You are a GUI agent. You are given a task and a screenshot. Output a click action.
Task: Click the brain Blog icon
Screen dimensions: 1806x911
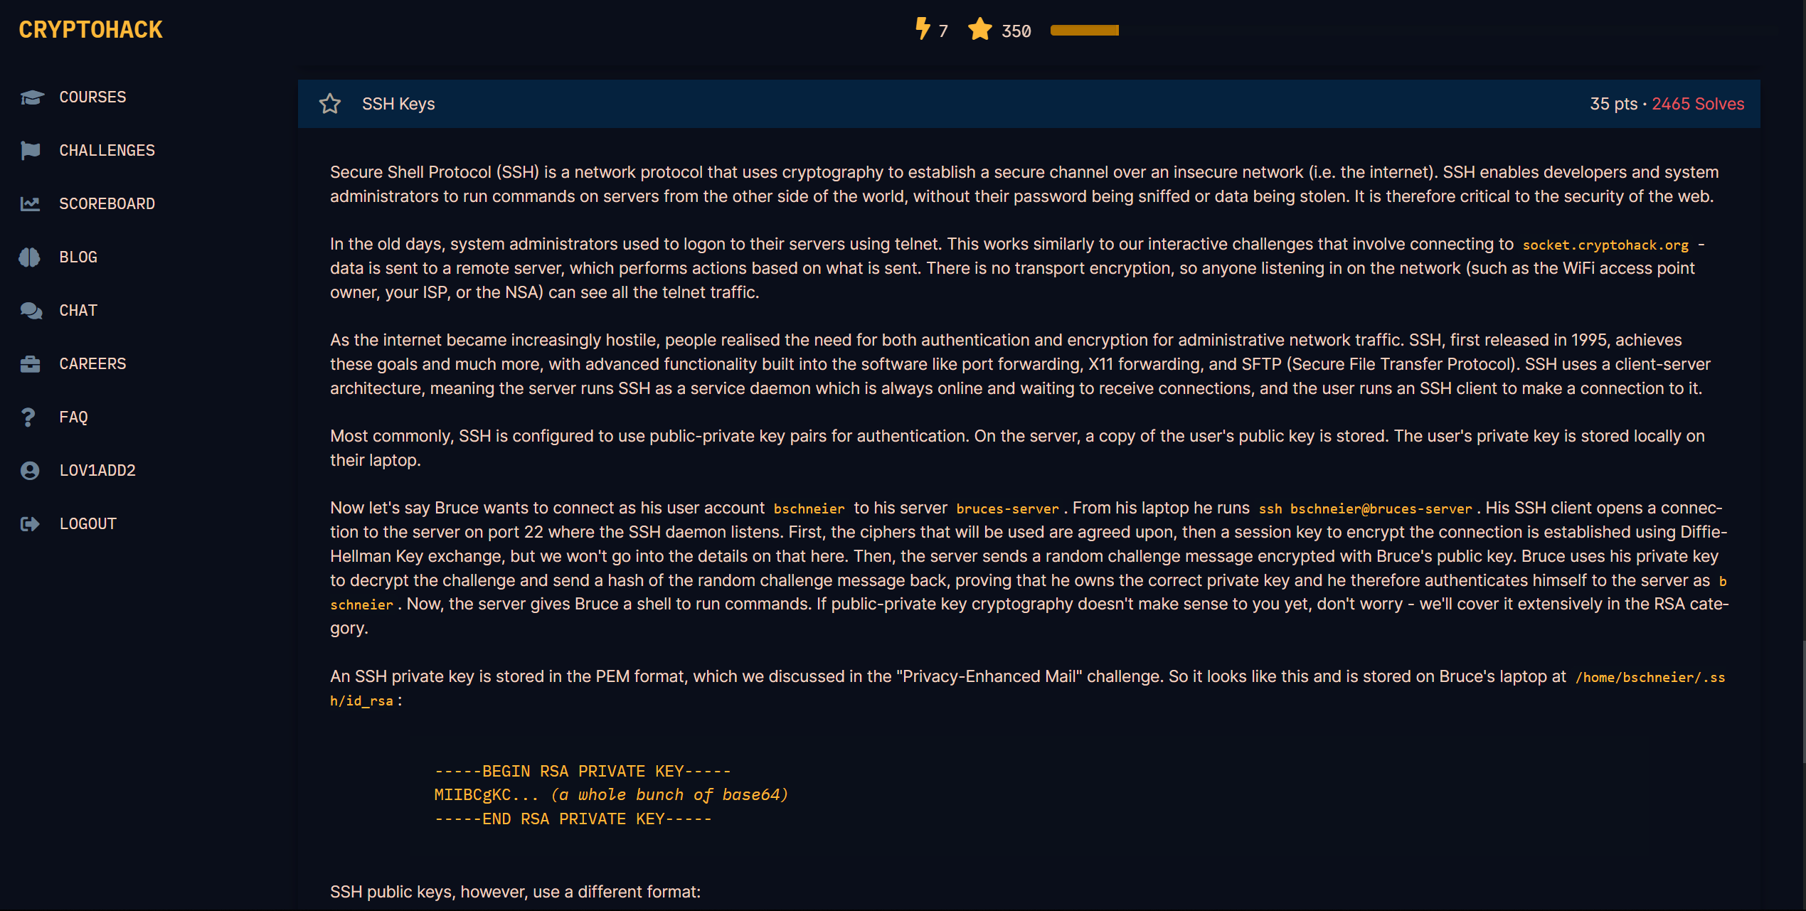(x=30, y=257)
